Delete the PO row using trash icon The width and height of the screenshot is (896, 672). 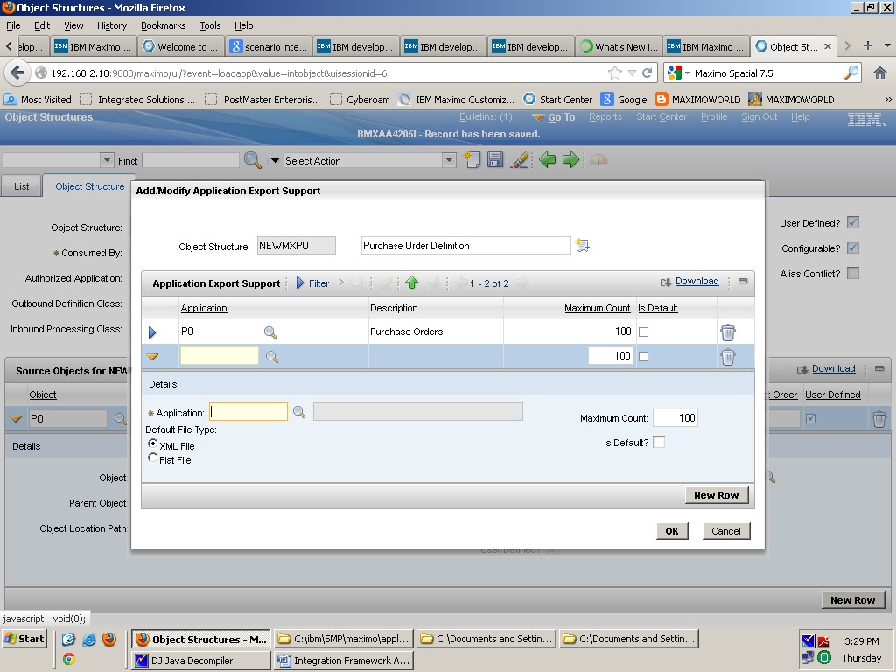point(729,332)
